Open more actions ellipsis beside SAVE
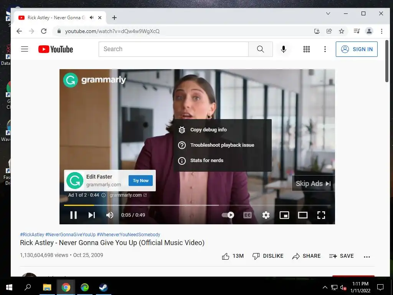Image resolution: width=393 pixels, height=295 pixels. pos(367,257)
